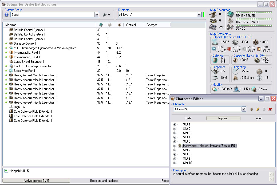This screenshot has width=277, height=185.
Task: Toggle the last Heavy Assault Missile Launcher checkmark
Action: [x=6, y=103]
